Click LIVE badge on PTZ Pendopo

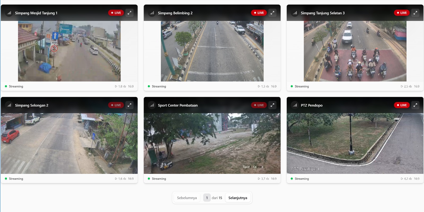[402, 105]
